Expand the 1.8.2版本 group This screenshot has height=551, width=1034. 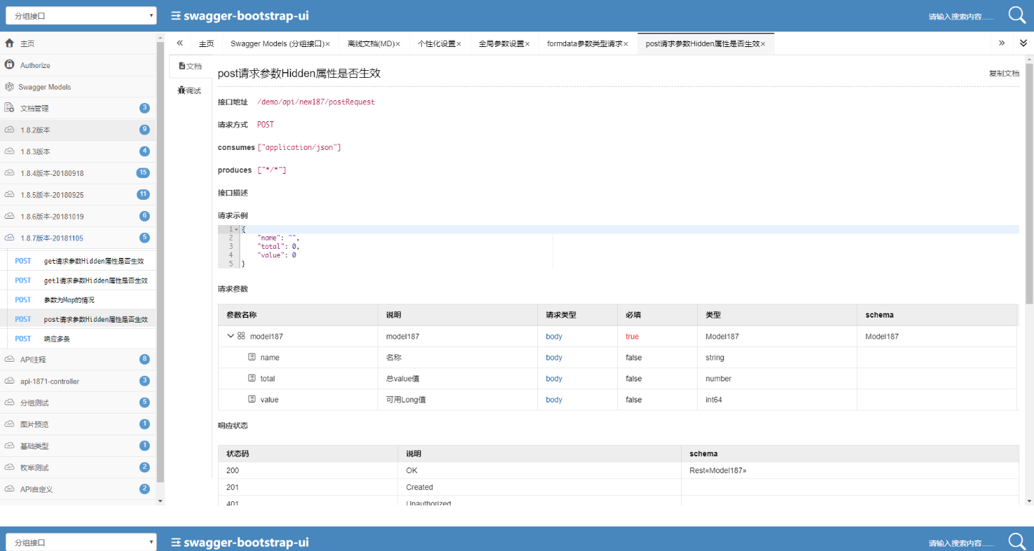click(78, 130)
